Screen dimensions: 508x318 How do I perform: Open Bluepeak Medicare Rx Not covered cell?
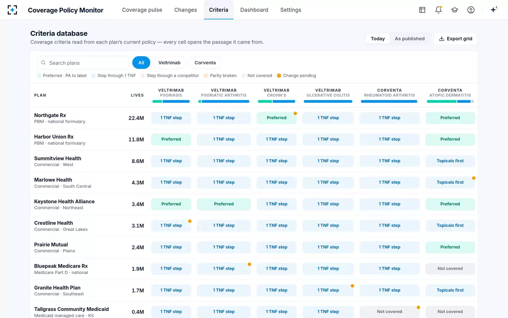[x=450, y=269]
